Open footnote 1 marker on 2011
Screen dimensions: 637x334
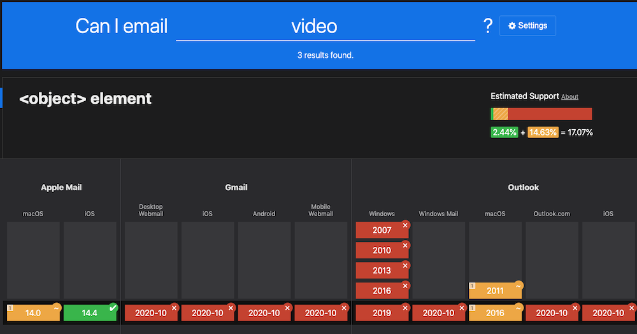tap(472, 286)
